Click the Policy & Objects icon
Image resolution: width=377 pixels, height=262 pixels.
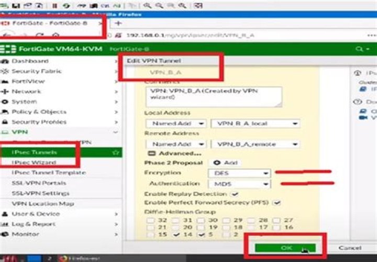tap(4, 112)
